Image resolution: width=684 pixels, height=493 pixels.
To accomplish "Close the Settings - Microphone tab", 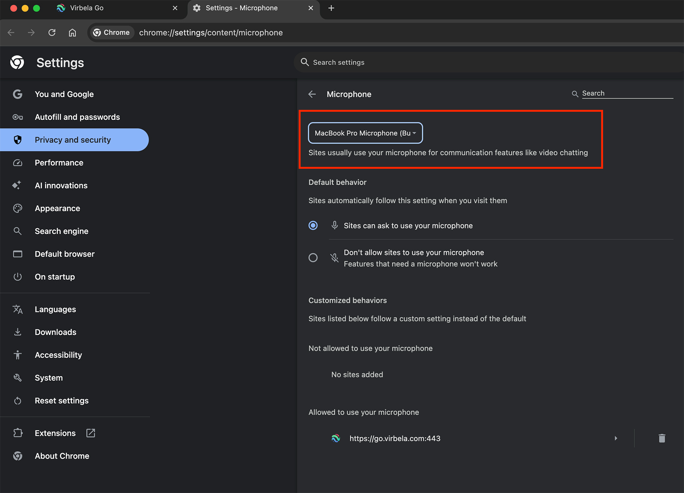I will [x=310, y=8].
